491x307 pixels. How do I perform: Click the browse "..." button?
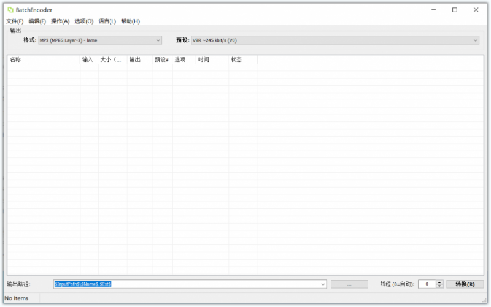[349, 284]
